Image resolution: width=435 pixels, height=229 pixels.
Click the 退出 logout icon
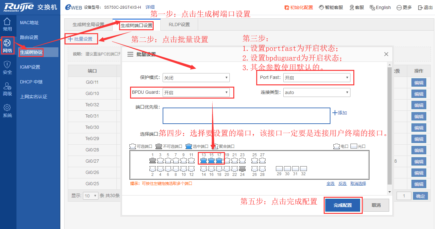pyautogui.click(x=420, y=7)
